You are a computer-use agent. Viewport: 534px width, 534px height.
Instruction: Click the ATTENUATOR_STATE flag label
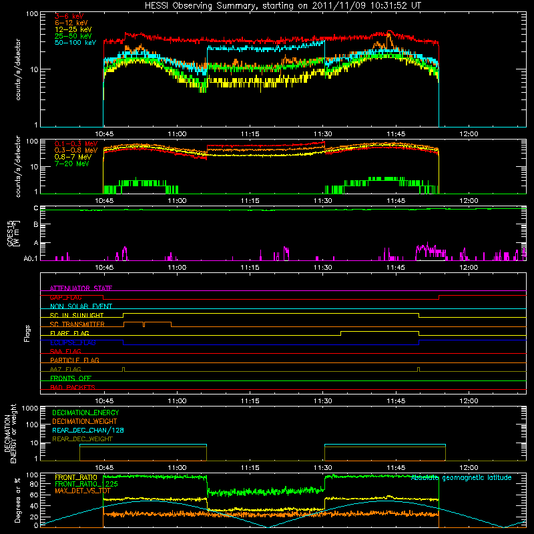[81, 288]
